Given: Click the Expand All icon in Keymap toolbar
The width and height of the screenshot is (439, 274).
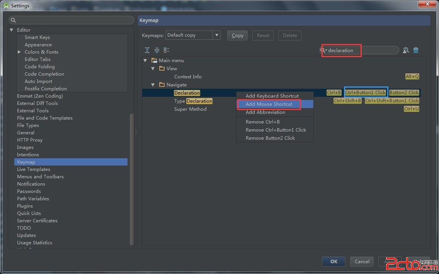Looking at the screenshot, I should (147, 50).
